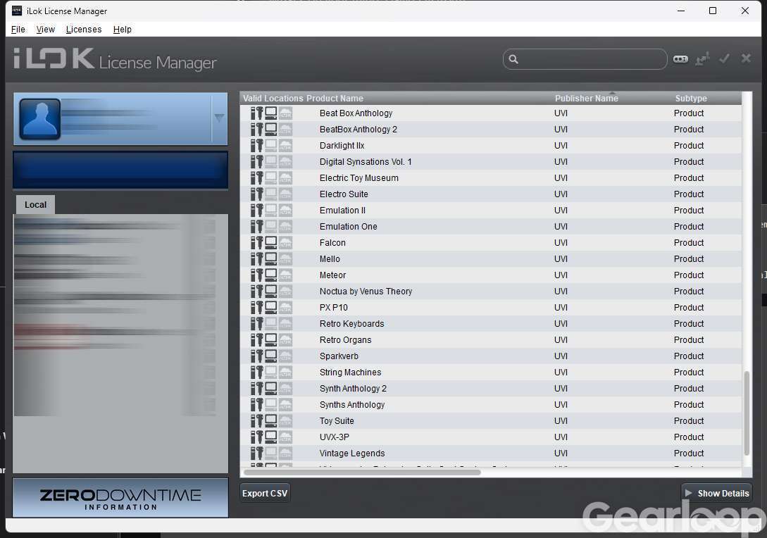Select the PX P10 license

[x=491, y=307]
